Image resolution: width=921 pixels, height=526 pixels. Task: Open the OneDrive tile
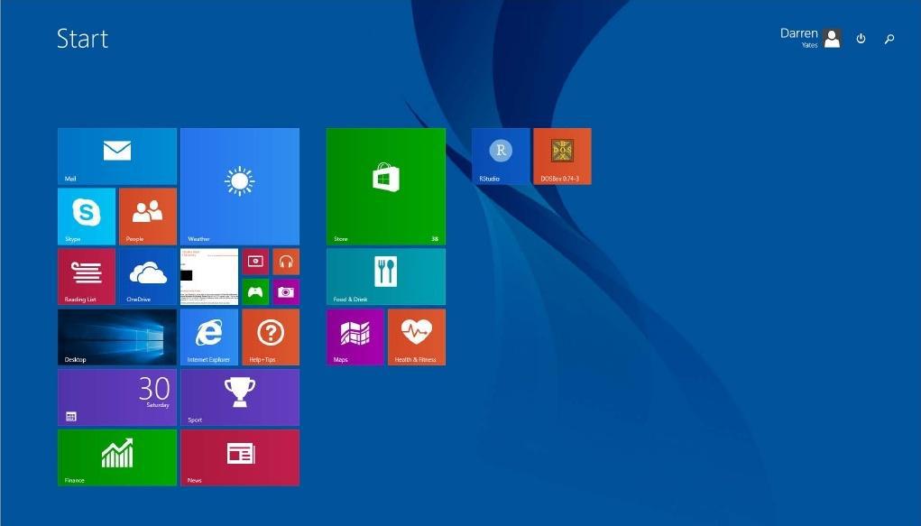(x=147, y=277)
